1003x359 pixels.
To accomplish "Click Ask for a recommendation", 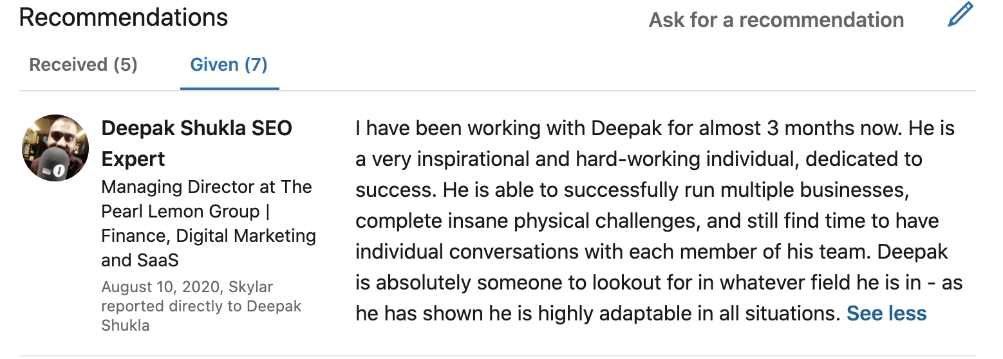I will pyautogui.click(x=776, y=20).
